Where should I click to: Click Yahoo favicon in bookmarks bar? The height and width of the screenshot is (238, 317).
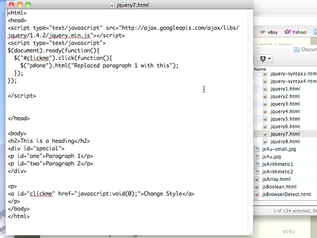point(288,32)
